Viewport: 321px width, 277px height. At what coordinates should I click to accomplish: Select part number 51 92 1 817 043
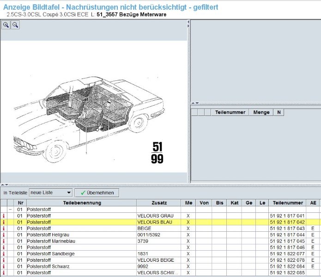[x=287, y=229]
